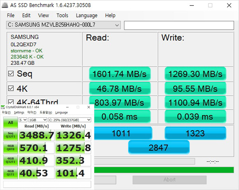Screen dimensions: 239x190
Task: Click the 0L2QEXD7 firmware text
Action: pyautogui.click(x=24, y=44)
